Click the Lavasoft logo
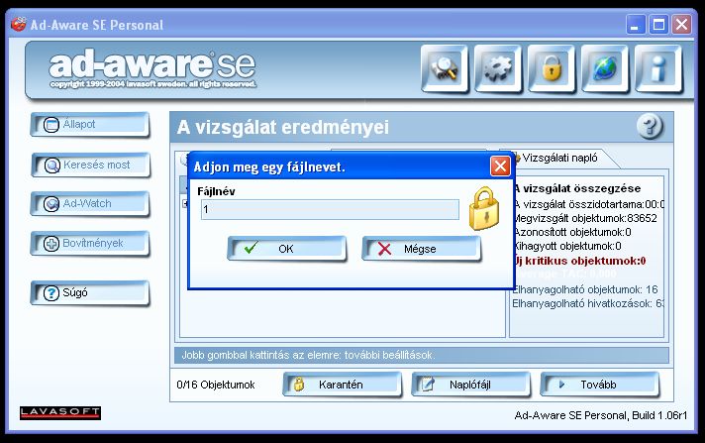This screenshot has width=705, height=443. [60, 412]
